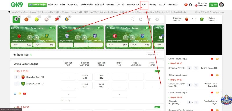Open live video for Chengdu Rongcheng sidebar match
Screen dimensions: 232x111
pos(212,92)
